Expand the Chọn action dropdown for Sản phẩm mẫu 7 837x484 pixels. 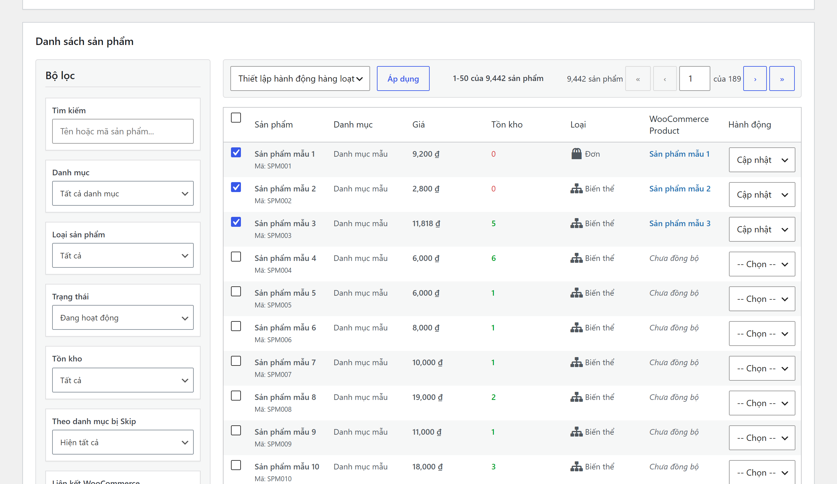(762, 369)
